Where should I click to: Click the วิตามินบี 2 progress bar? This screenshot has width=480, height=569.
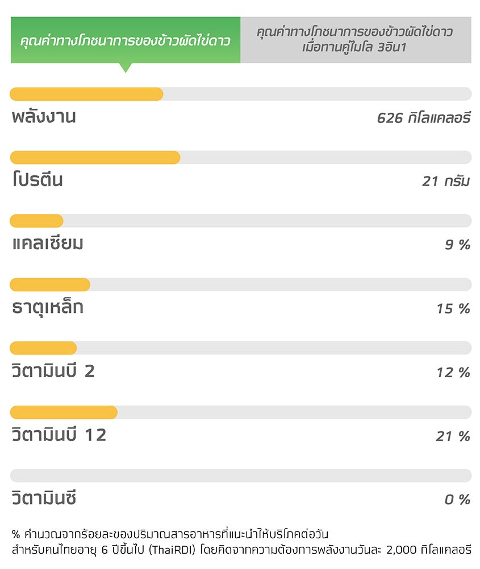click(240, 348)
